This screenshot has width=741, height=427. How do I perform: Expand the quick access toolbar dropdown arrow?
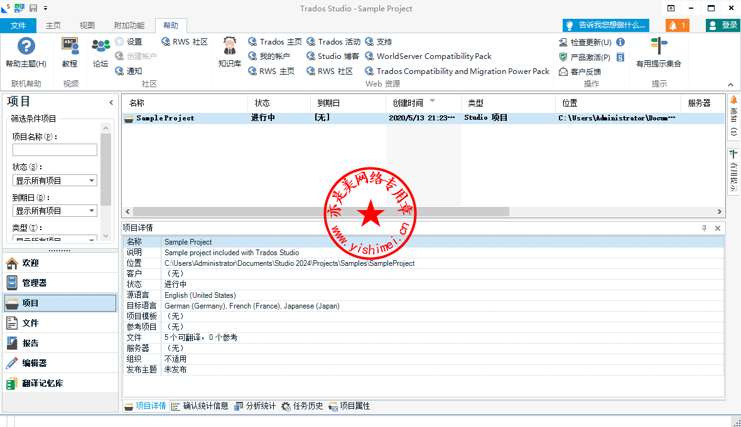pos(45,8)
